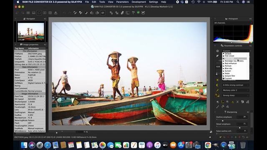Open the Custom taste dropdown
The height and width of the screenshot is (150, 267).
coord(236,51)
